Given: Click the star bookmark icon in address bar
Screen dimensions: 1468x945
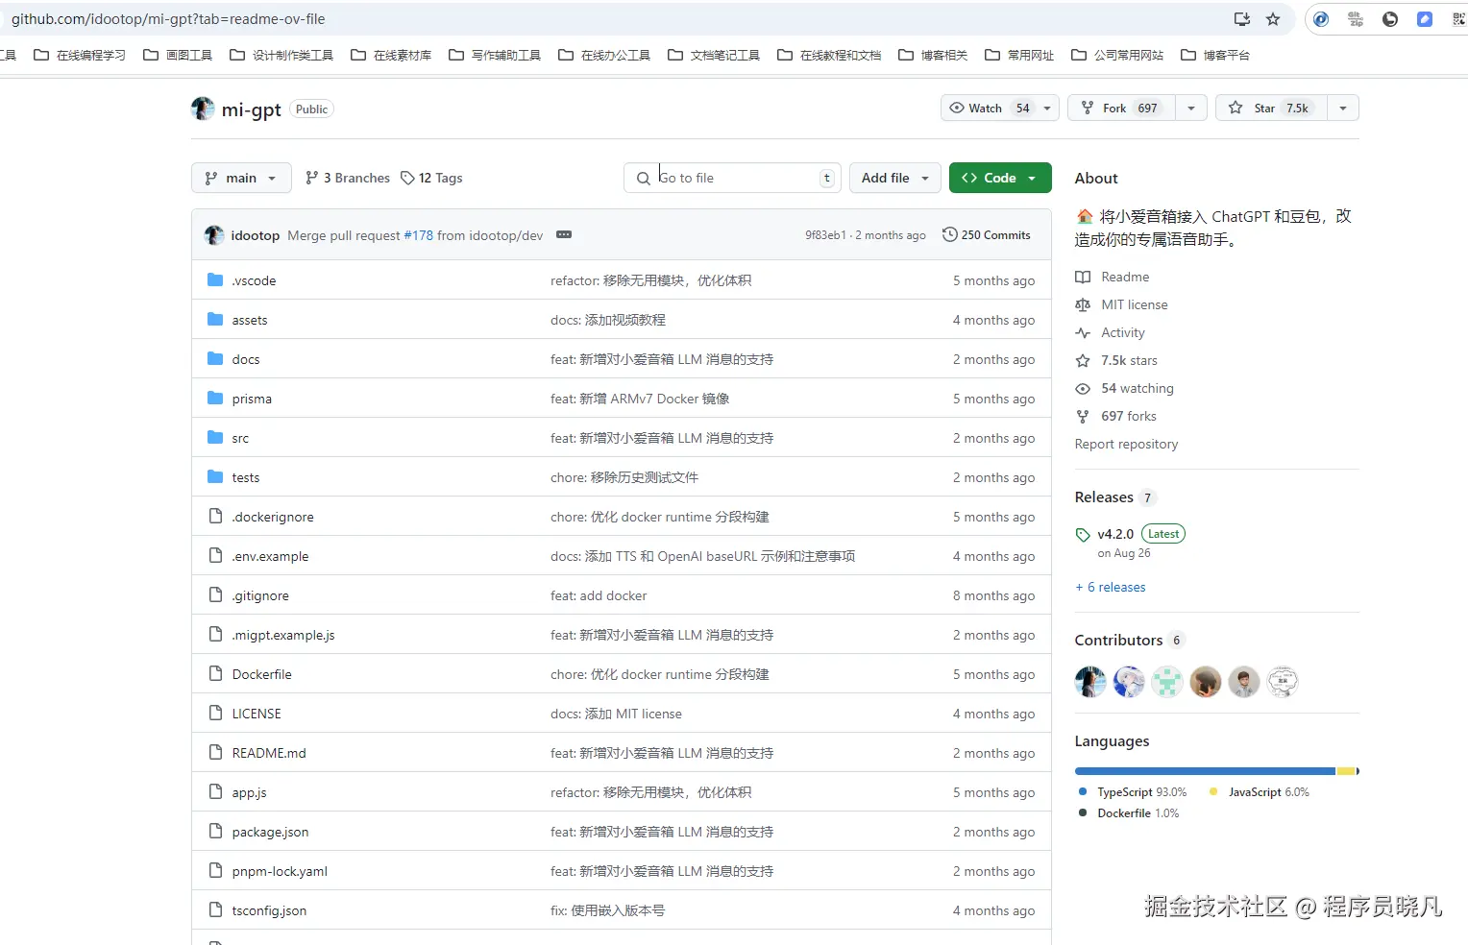Looking at the screenshot, I should (1273, 19).
